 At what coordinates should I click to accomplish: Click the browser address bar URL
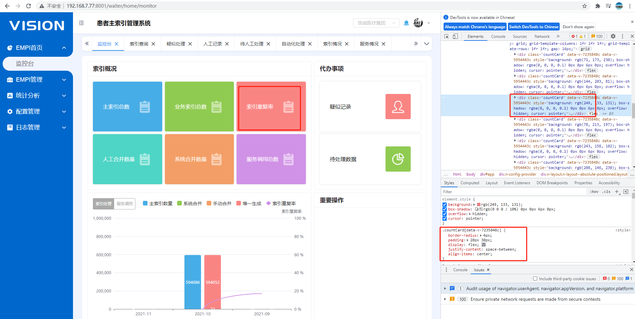pos(112,6)
